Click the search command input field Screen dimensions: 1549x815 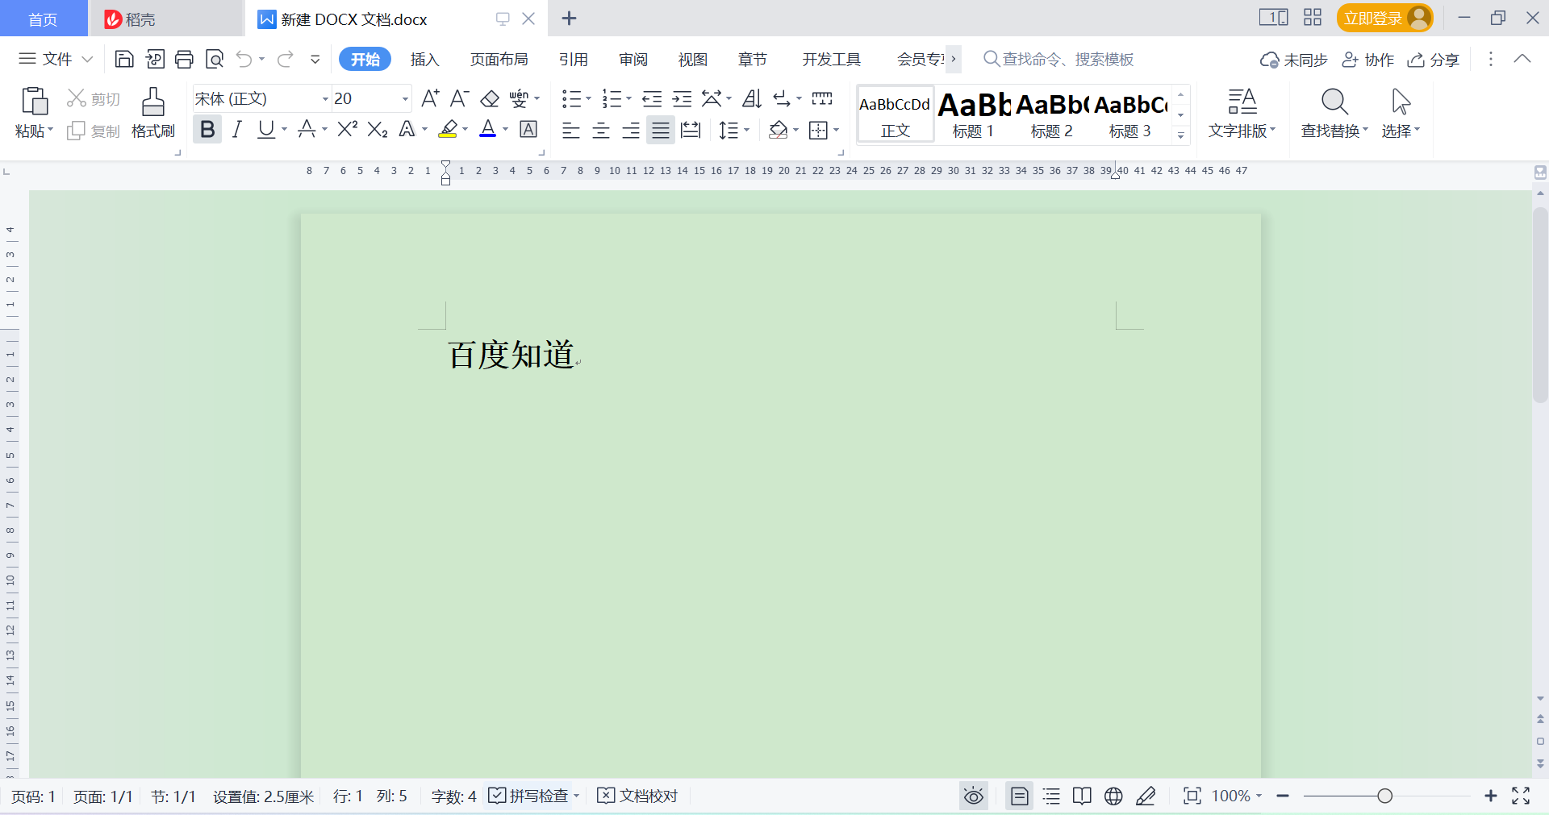pos(1067,59)
